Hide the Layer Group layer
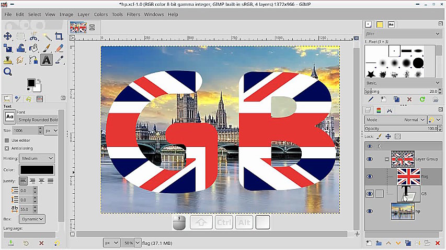 click(370, 159)
